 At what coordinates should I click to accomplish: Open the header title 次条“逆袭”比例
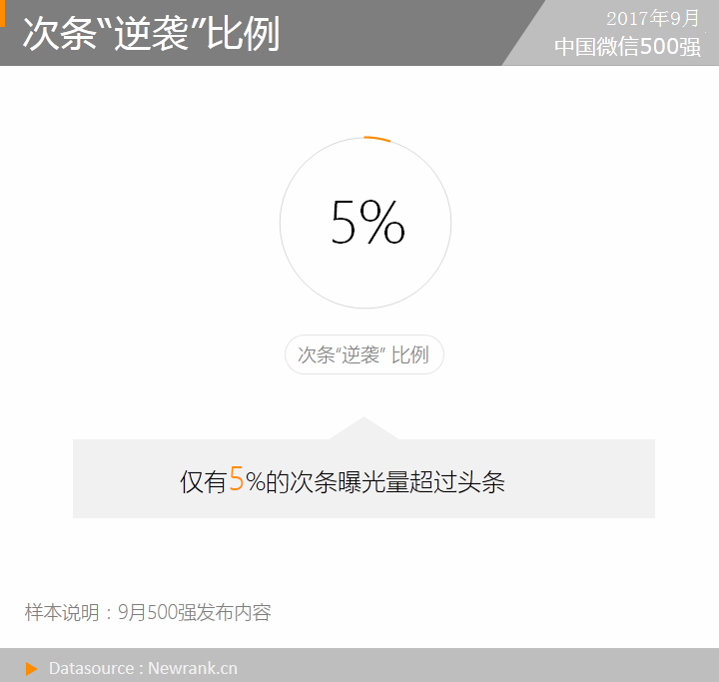tap(151, 34)
